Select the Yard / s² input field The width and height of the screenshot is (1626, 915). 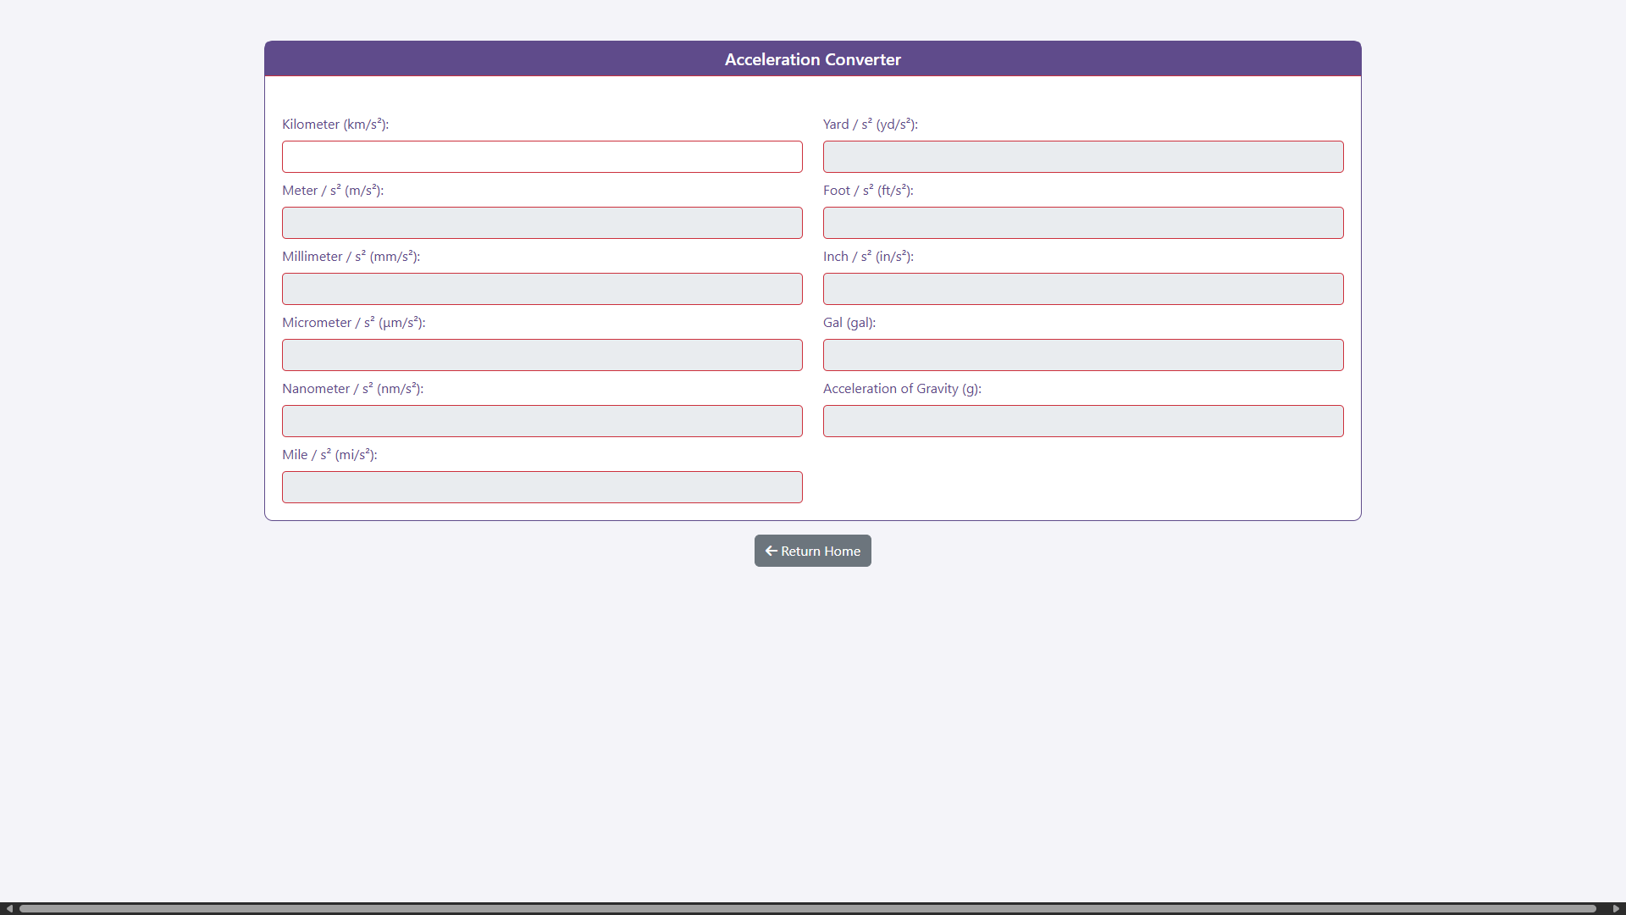pos(1083,157)
